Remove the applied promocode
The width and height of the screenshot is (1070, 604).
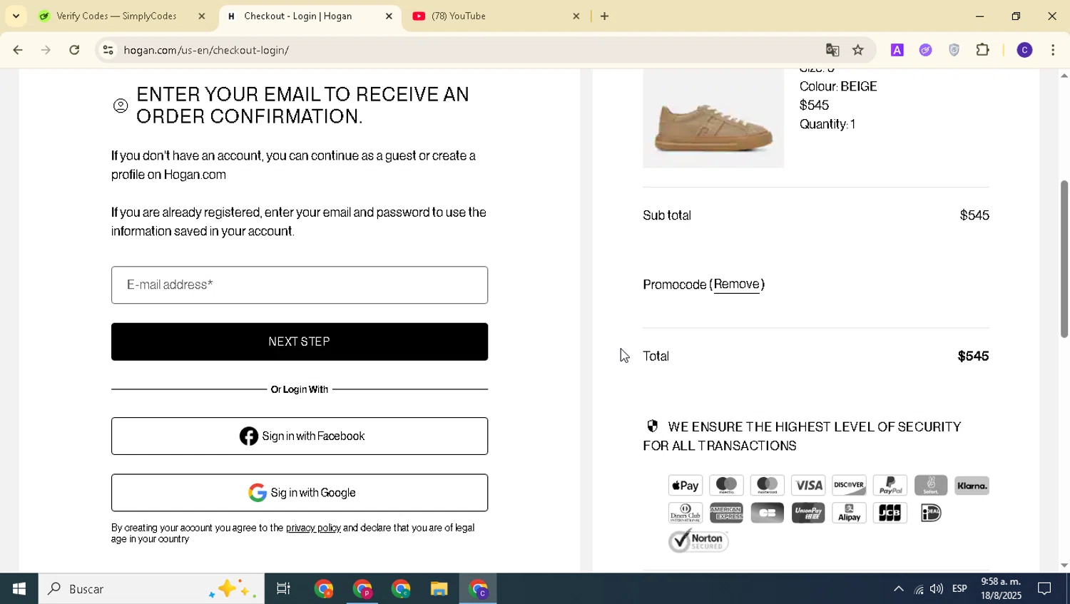coord(737,285)
